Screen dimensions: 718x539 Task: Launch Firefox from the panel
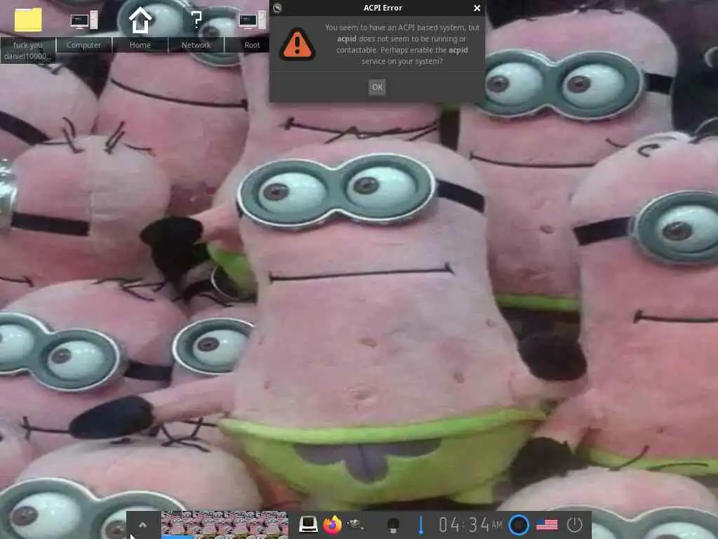[x=332, y=524]
